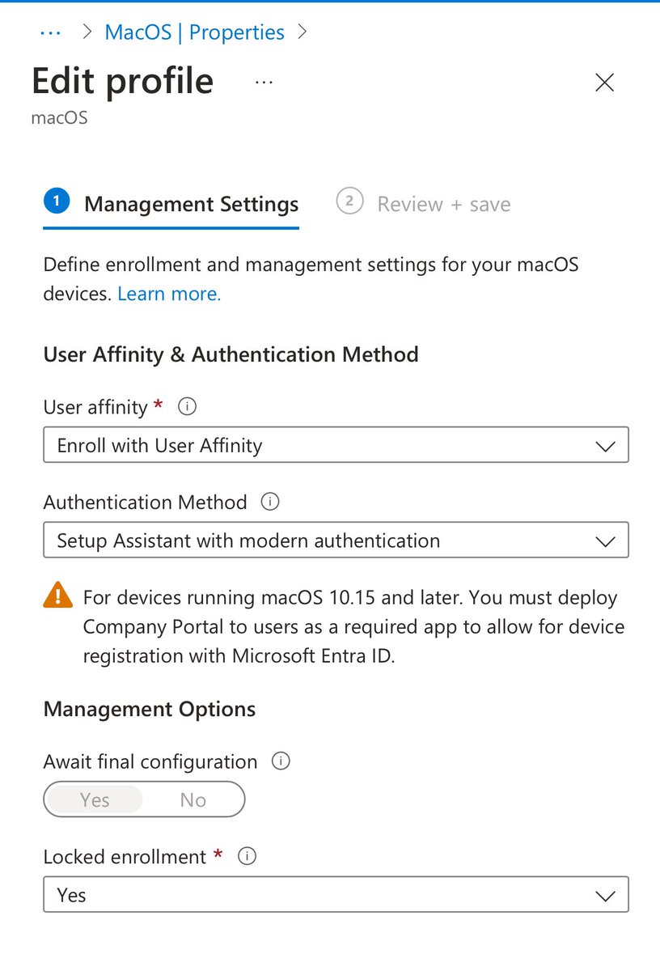Viewport: 660px width, 971px height.
Task: Show info tooltip for Await final configuration
Action: click(x=281, y=761)
